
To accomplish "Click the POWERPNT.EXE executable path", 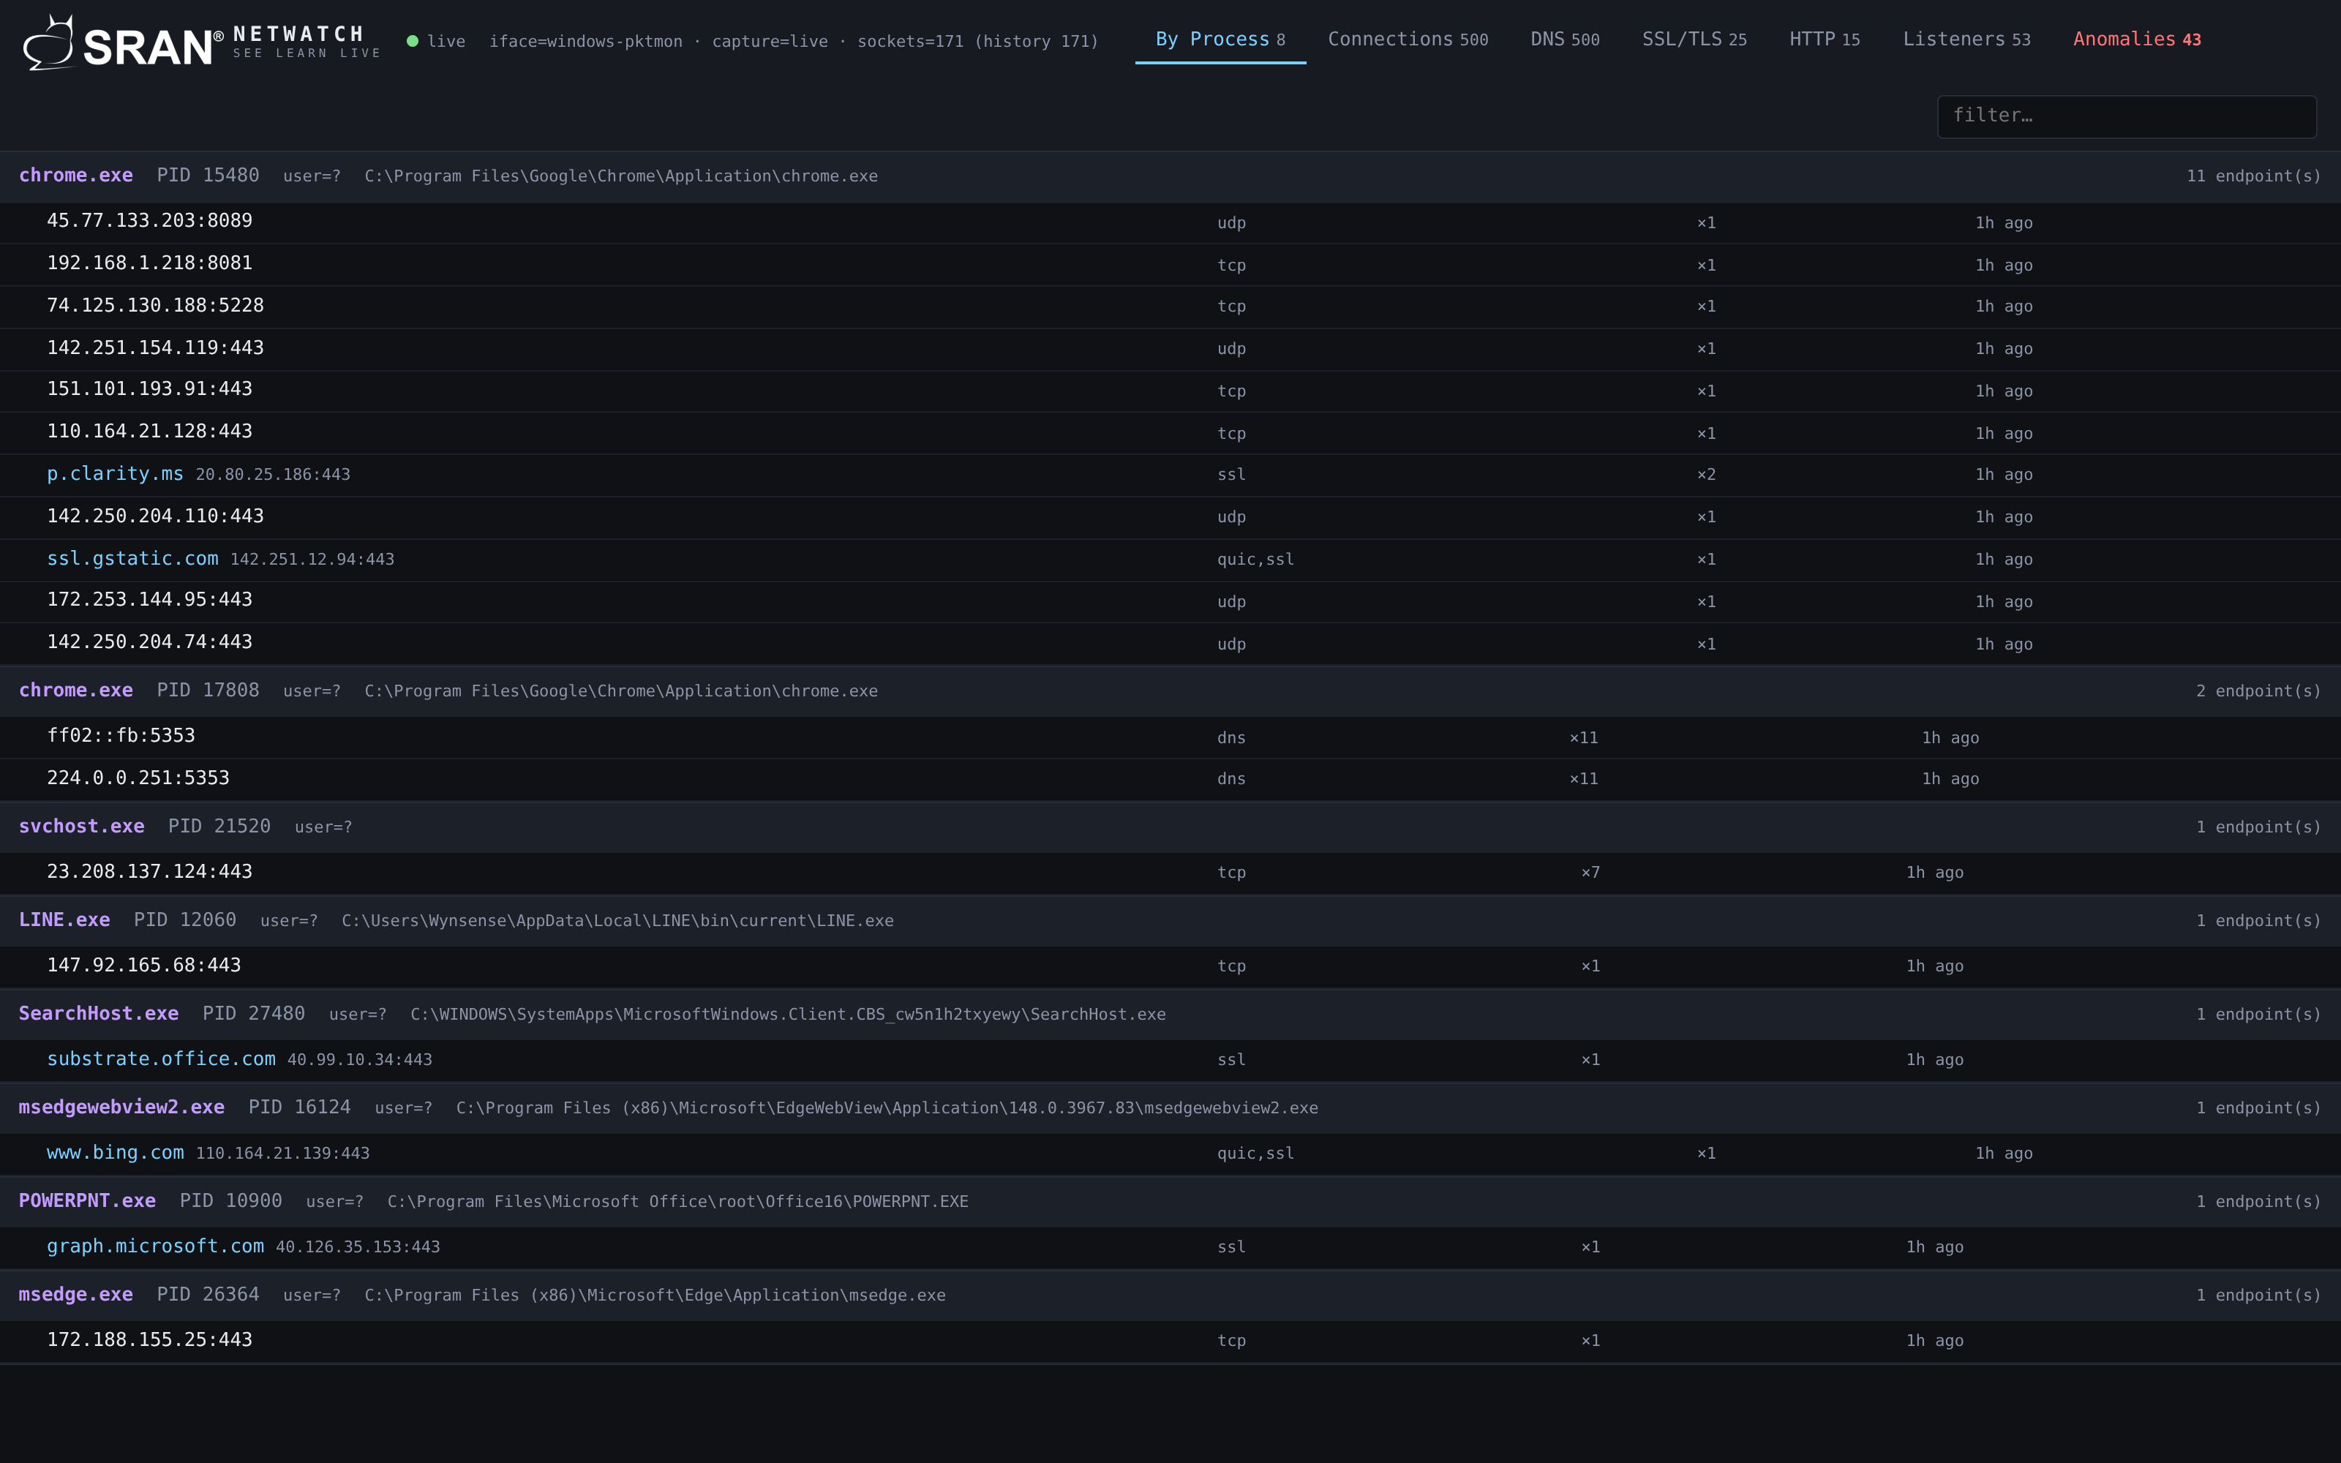I will 678,1203.
